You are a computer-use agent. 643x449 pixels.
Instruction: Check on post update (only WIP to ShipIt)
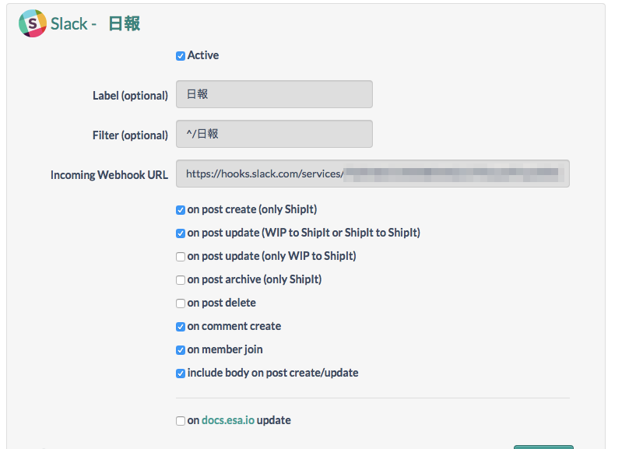181,257
